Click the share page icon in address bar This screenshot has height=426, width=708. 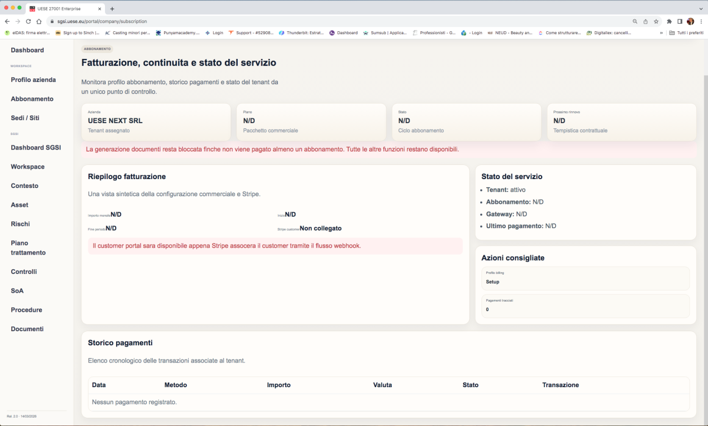pyautogui.click(x=645, y=21)
